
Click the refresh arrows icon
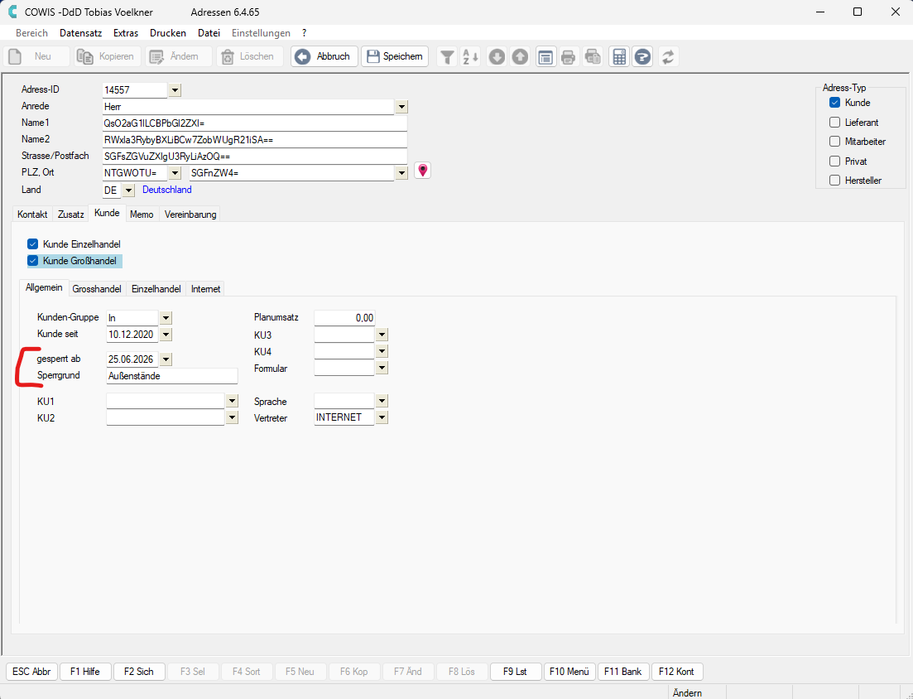[x=668, y=57]
